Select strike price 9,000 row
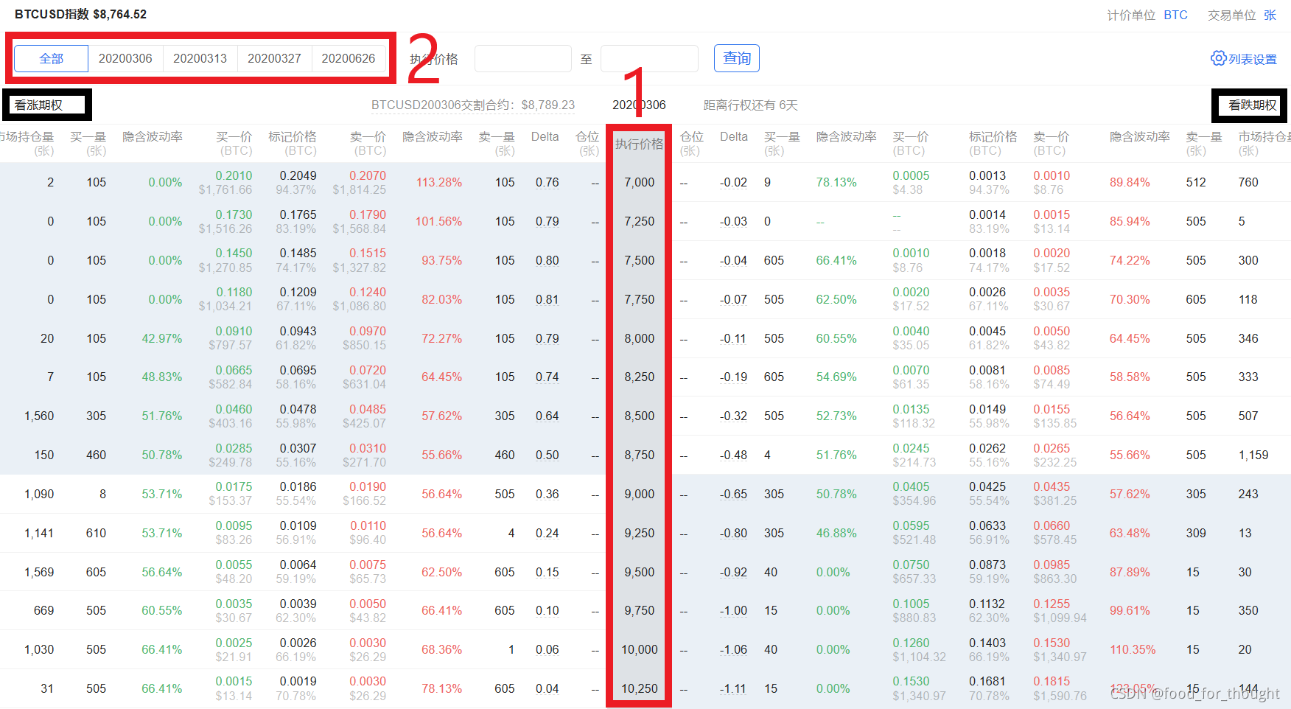The height and width of the screenshot is (709, 1291). pyautogui.click(x=640, y=494)
